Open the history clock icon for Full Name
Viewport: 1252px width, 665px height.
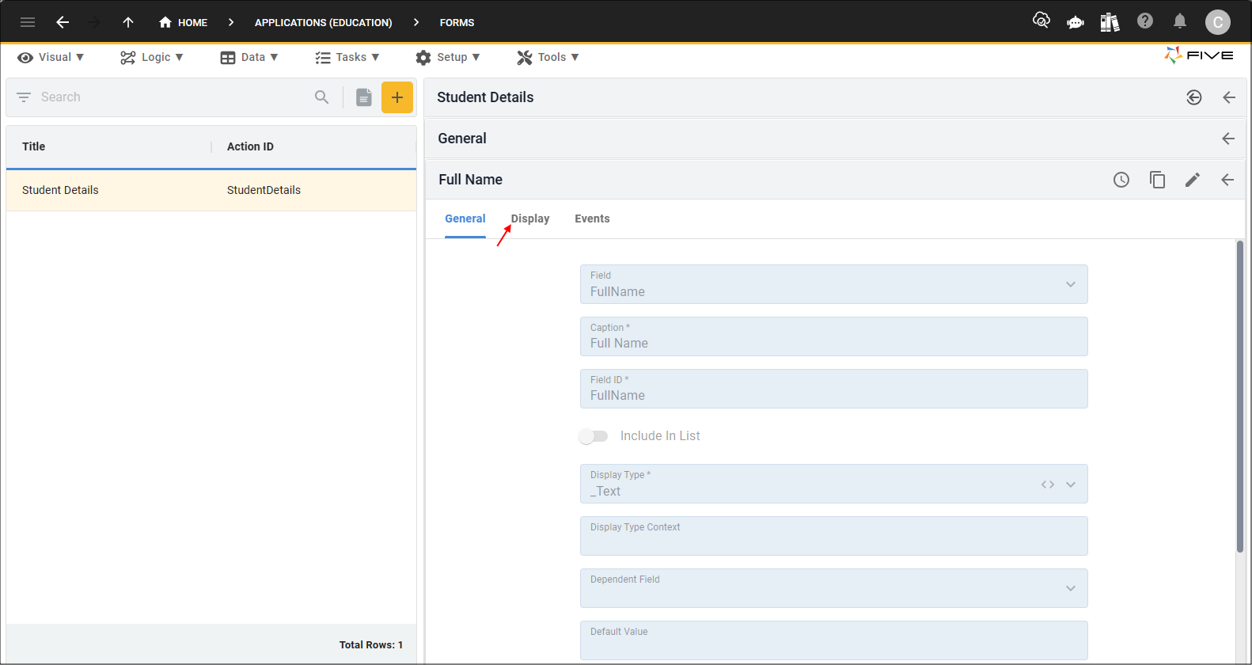coord(1121,180)
